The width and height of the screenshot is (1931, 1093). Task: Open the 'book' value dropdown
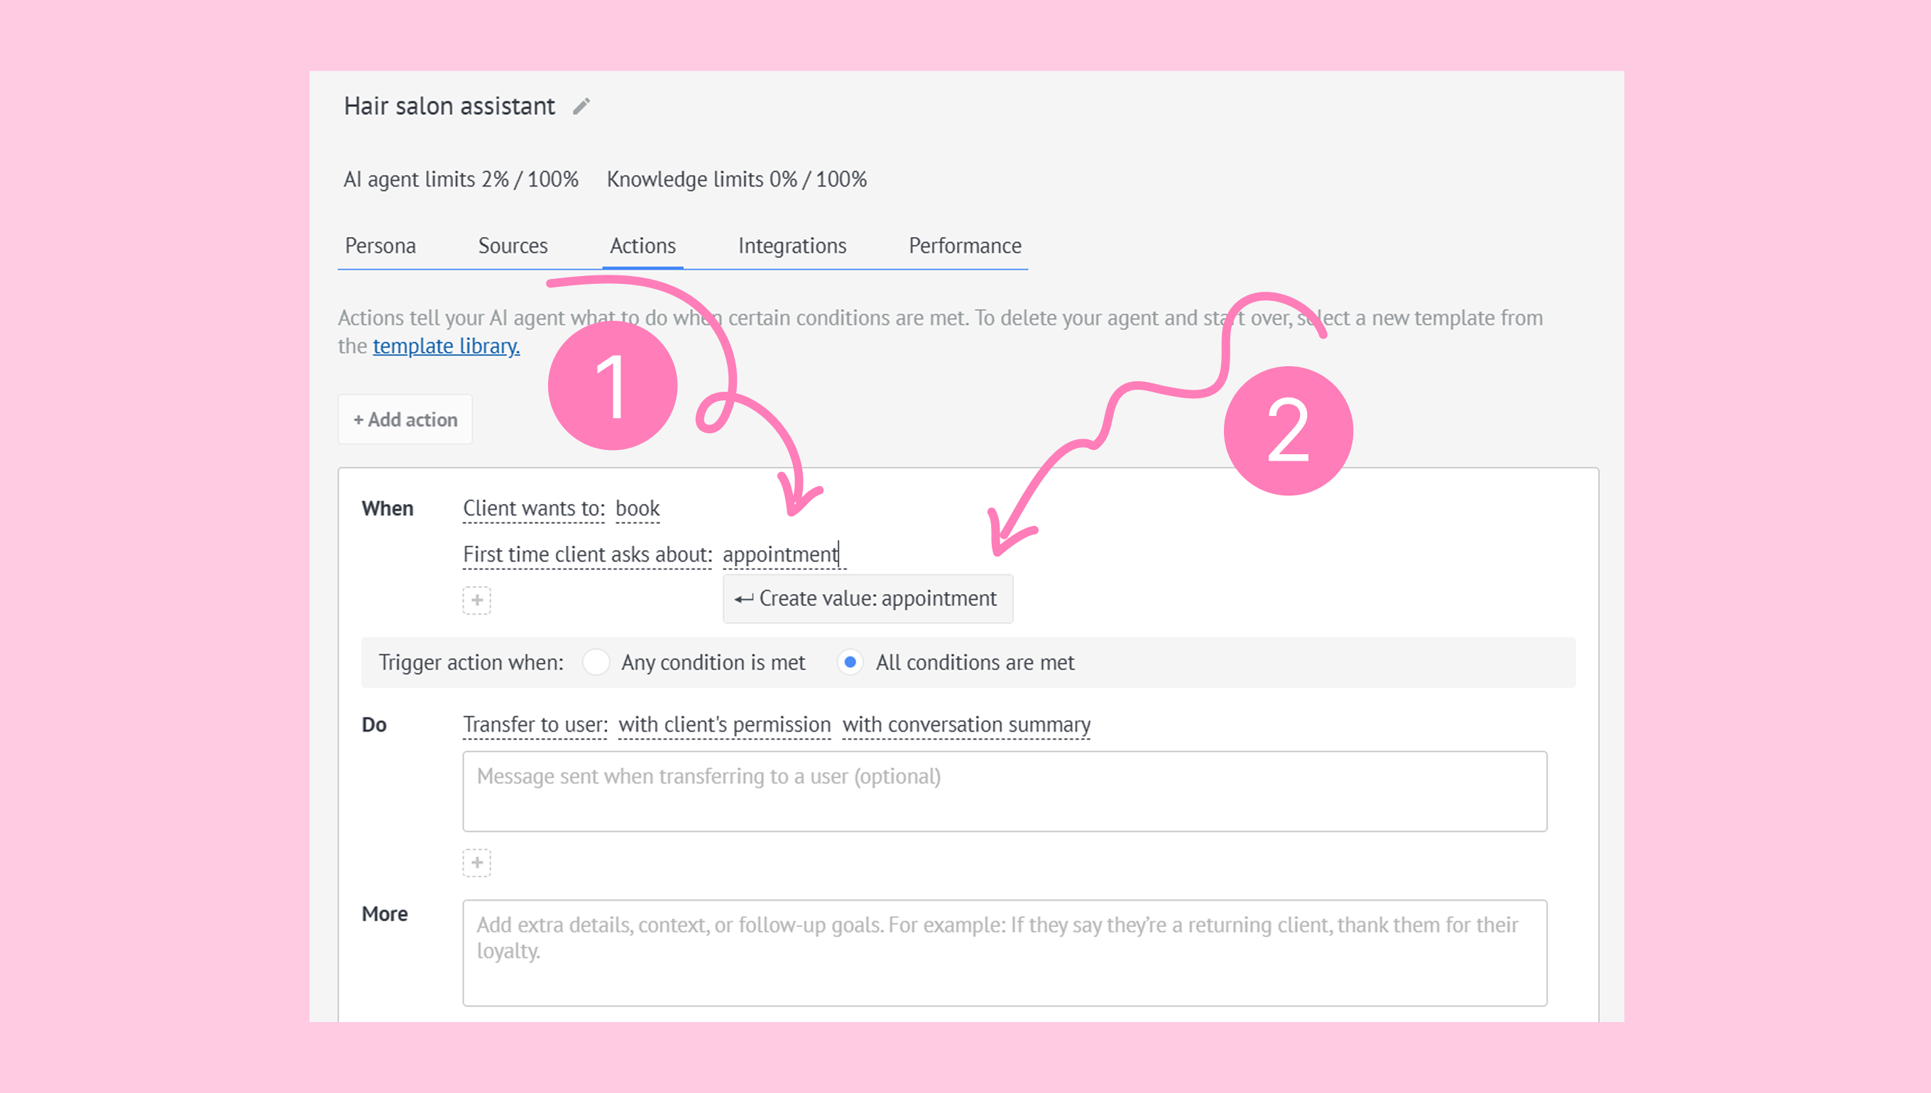pyautogui.click(x=638, y=508)
